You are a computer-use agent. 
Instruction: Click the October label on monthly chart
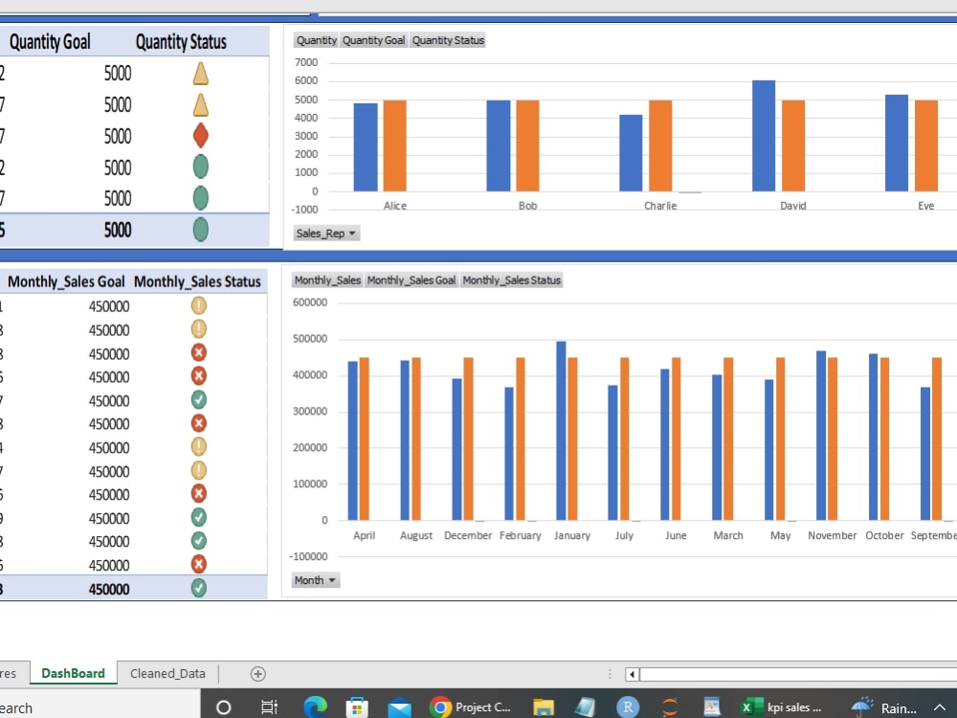(x=884, y=535)
